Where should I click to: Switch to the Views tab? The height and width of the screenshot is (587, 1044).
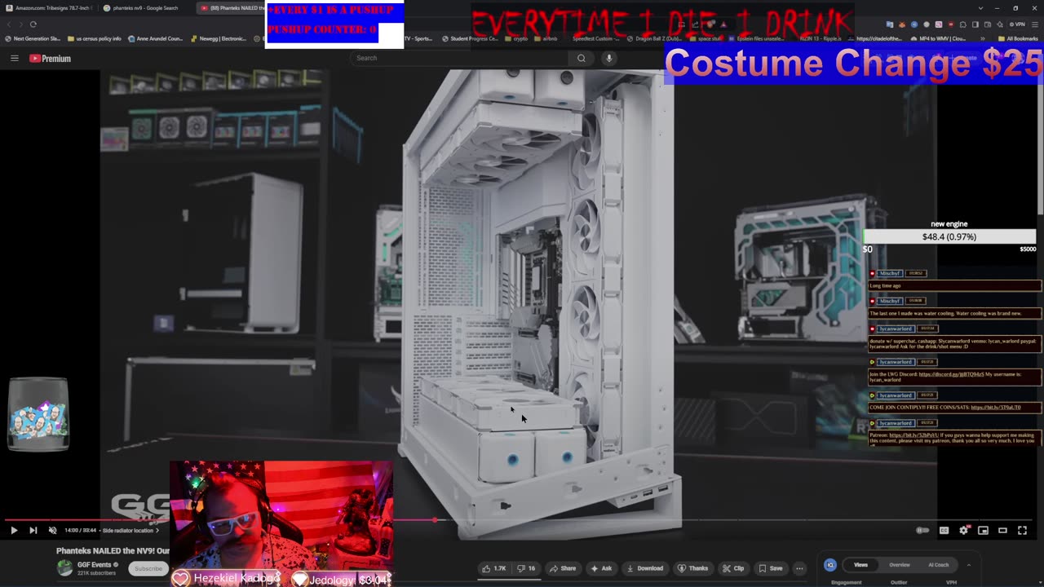coord(860,565)
